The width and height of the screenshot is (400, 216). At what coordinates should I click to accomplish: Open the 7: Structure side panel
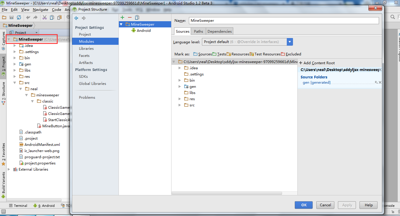4,93
